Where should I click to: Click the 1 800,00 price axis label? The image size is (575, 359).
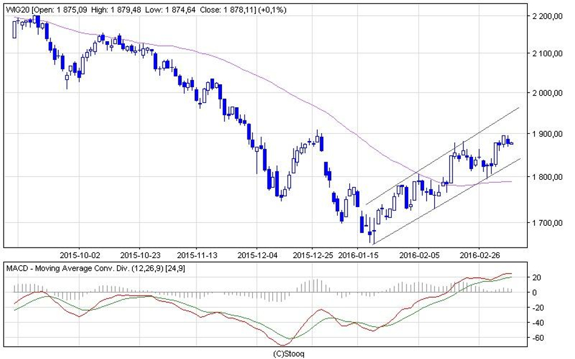548,177
